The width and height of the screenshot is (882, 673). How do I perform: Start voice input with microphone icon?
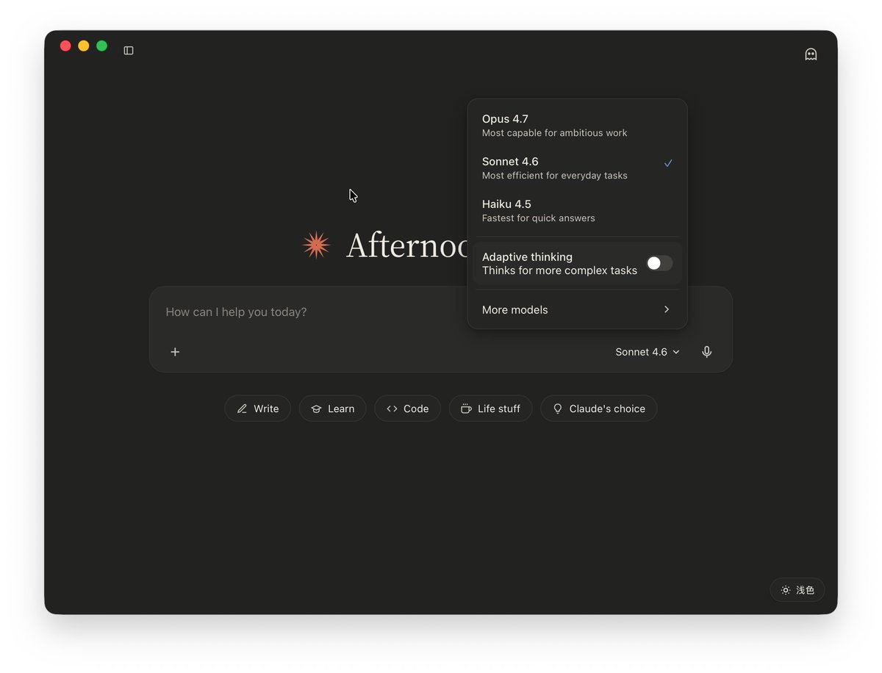coord(706,352)
